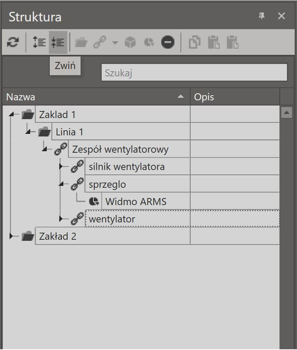Click the copy toolbar icon
Viewport: 297px width, 350px height.
click(x=195, y=42)
